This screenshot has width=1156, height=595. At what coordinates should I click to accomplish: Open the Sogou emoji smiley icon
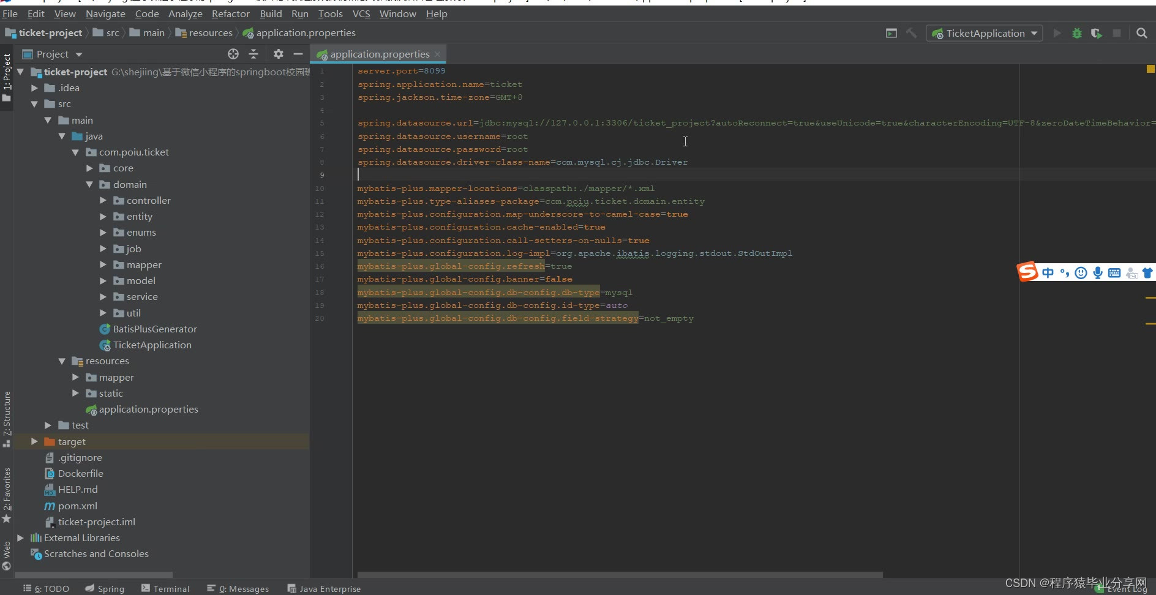1081,273
